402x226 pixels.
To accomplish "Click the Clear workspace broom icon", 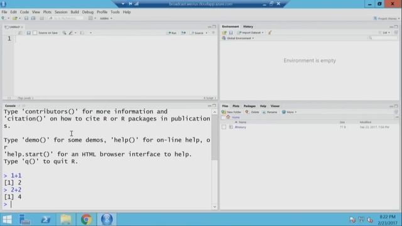I will [x=269, y=33].
